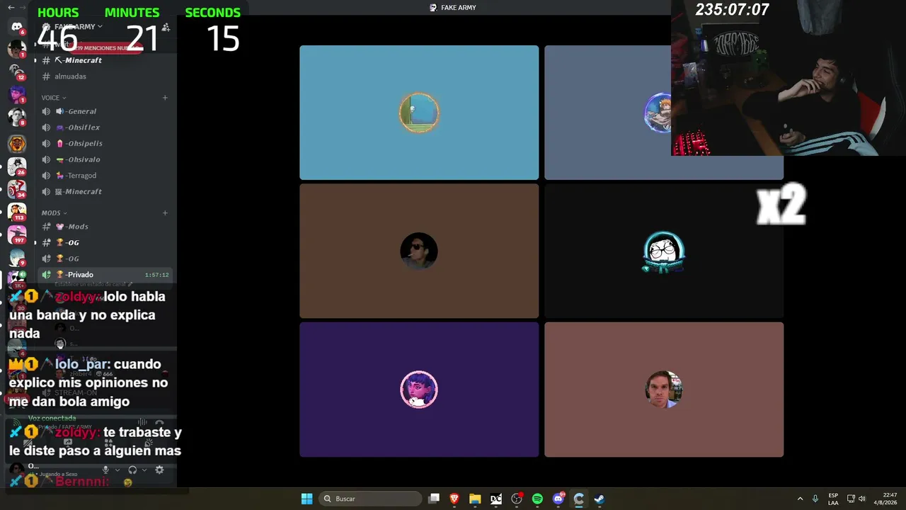Create a channel in MODS category
Image resolution: width=906 pixels, height=510 pixels.
click(x=165, y=212)
